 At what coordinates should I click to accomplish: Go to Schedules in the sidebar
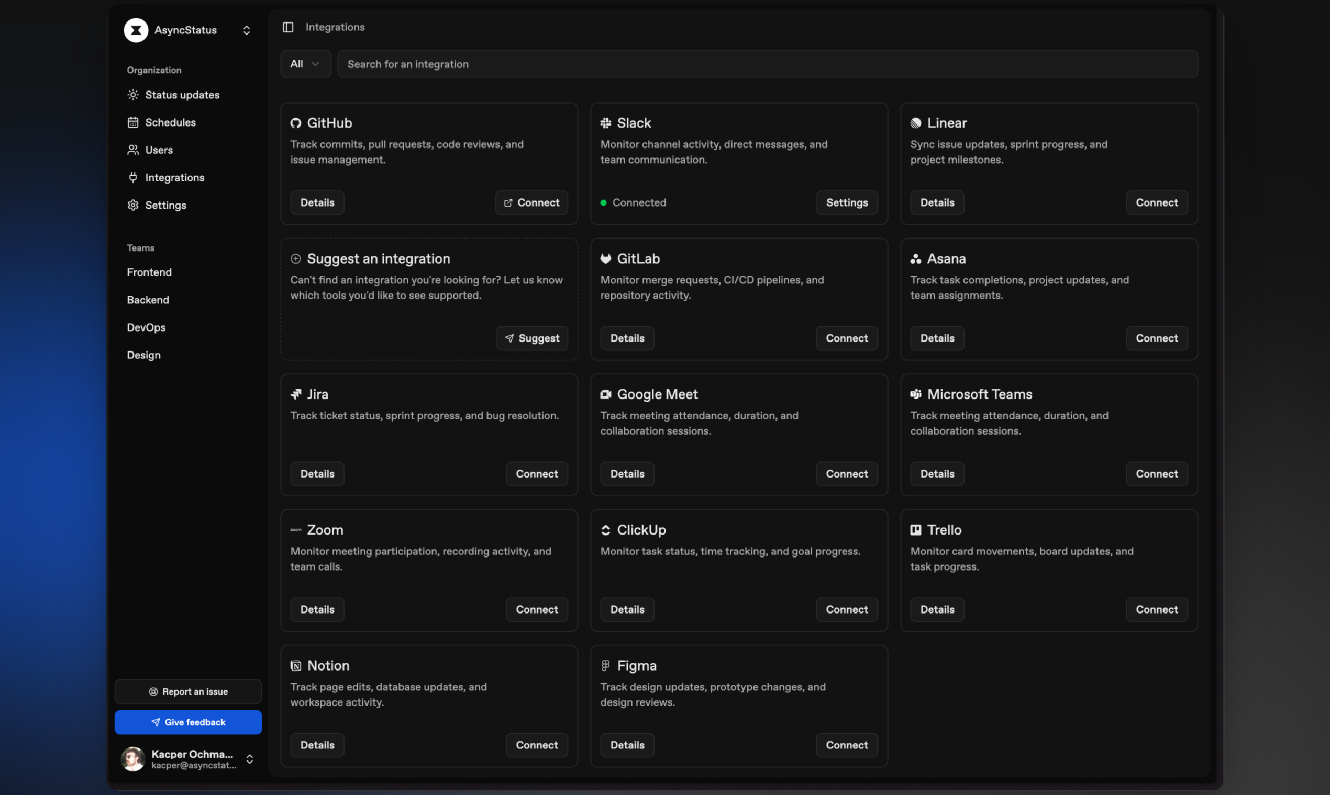point(170,122)
